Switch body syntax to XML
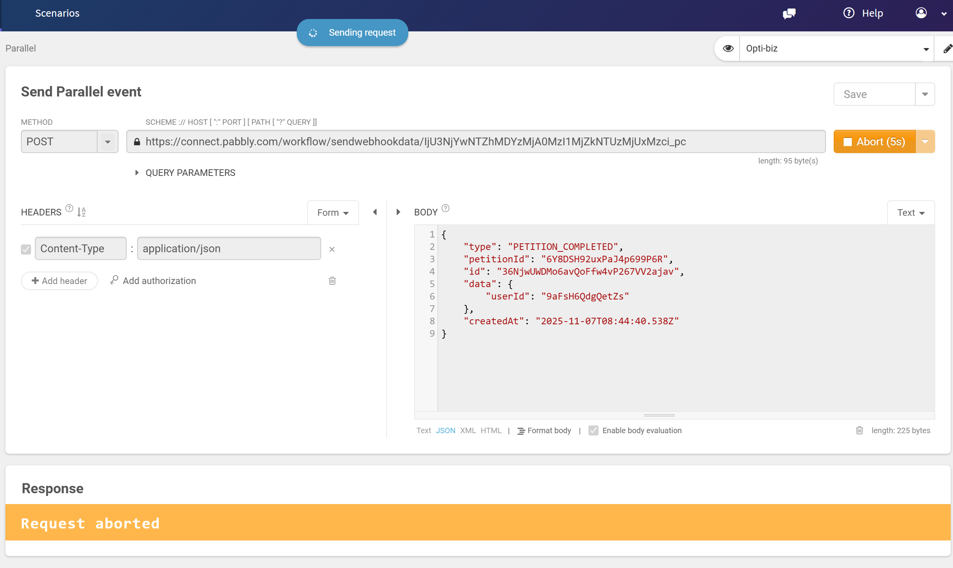This screenshot has width=953, height=568. click(468, 430)
